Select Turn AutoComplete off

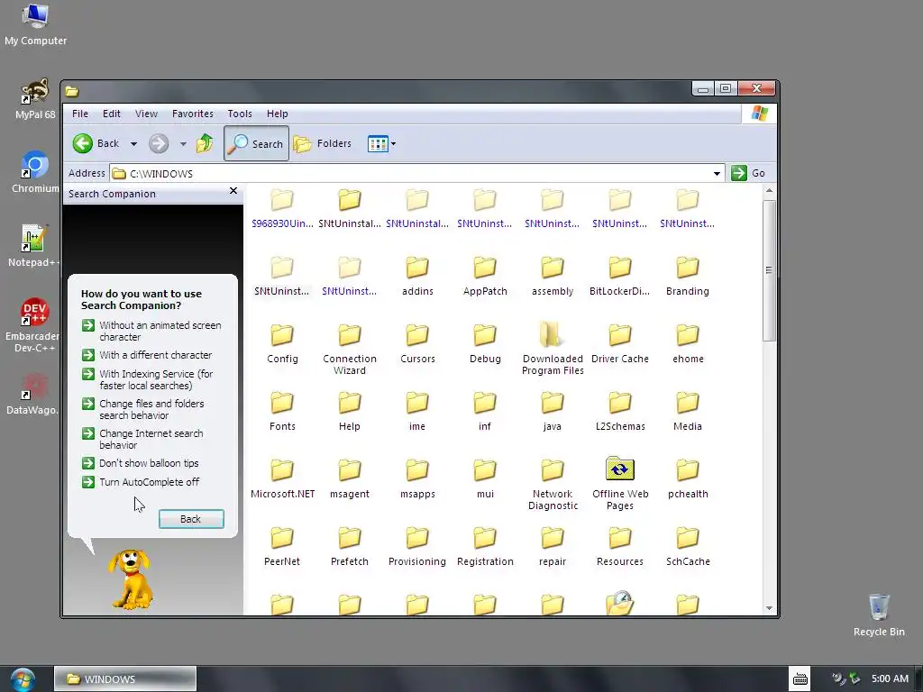[141, 482]
